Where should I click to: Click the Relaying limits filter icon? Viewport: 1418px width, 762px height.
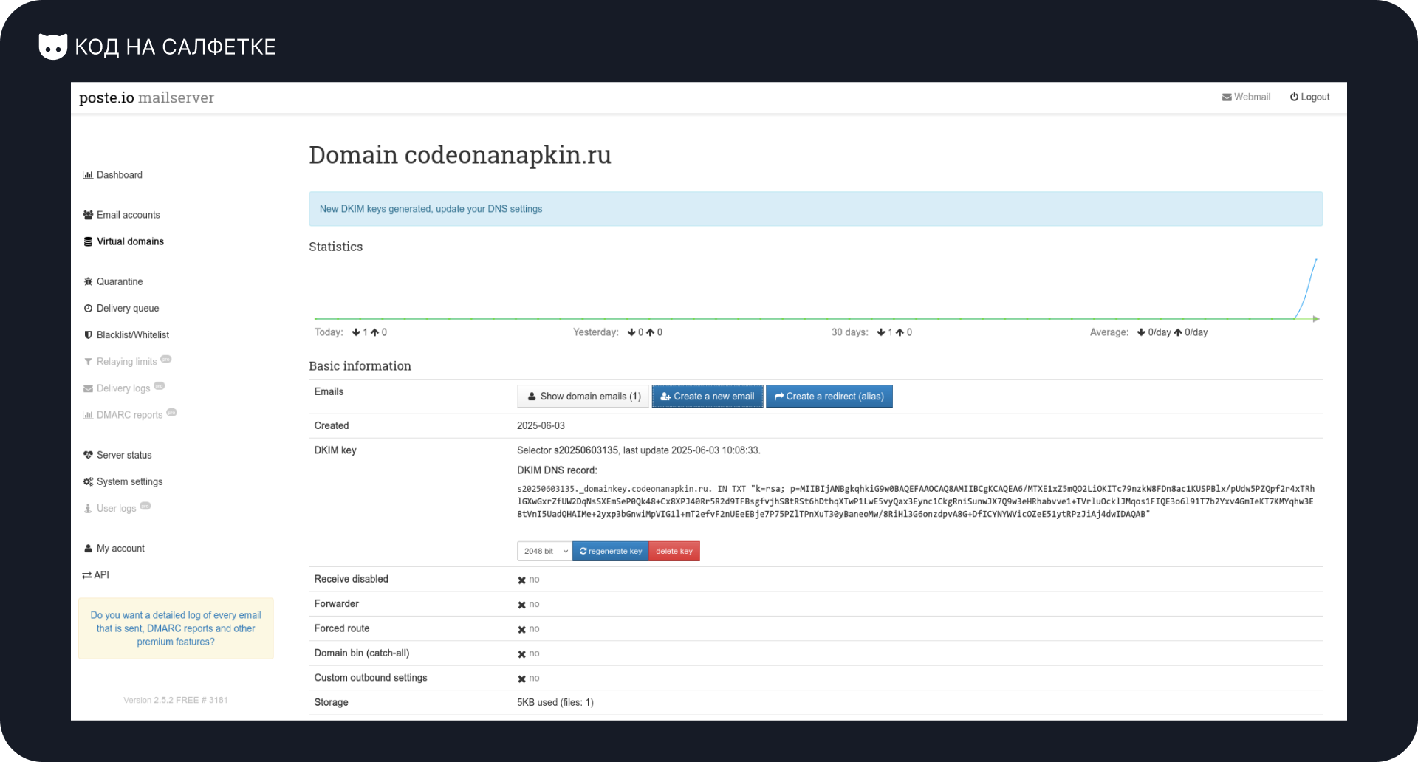88,362
